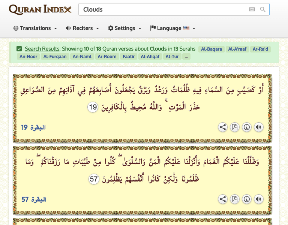288x225 pixels.
Task: Open PDF export for verse 57
Action: pyautogui.click(x=235, y=199)
